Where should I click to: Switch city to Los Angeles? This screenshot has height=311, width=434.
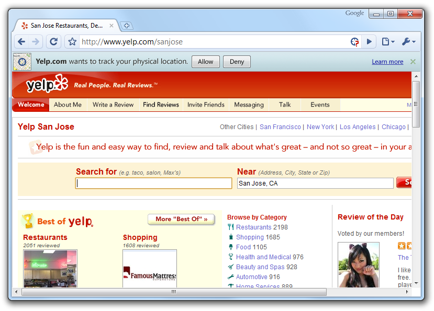[358, 127]
